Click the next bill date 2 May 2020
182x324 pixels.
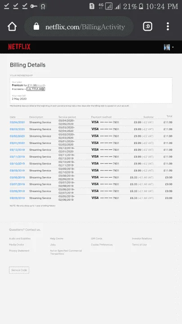tap(19, 99)
